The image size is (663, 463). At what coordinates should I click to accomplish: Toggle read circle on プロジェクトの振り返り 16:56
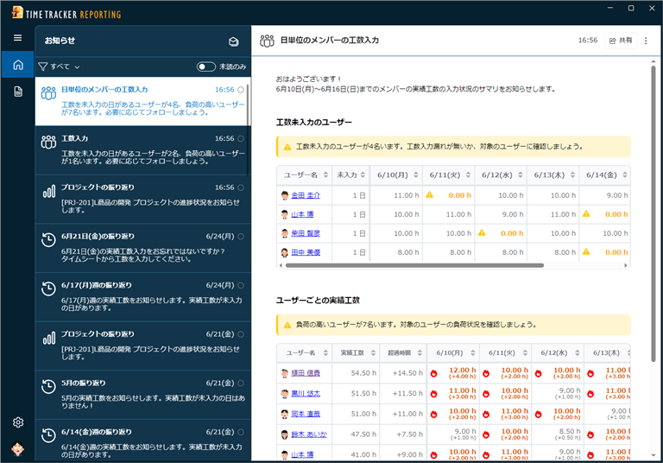click(x=241, y=187)
